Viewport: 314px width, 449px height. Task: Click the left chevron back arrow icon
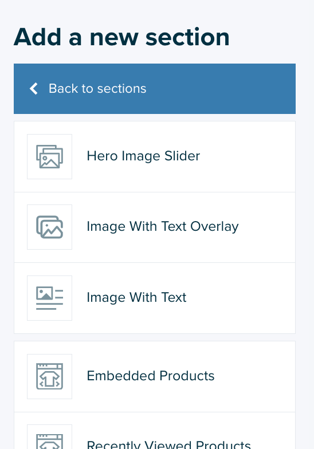[34, 88]
